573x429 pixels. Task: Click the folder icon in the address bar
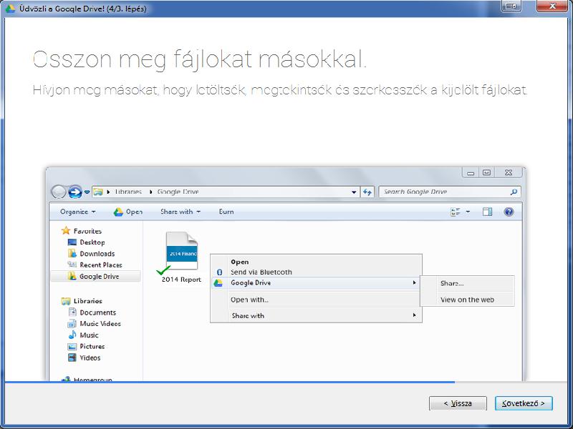pyautogui.click(x=97, y=192)
